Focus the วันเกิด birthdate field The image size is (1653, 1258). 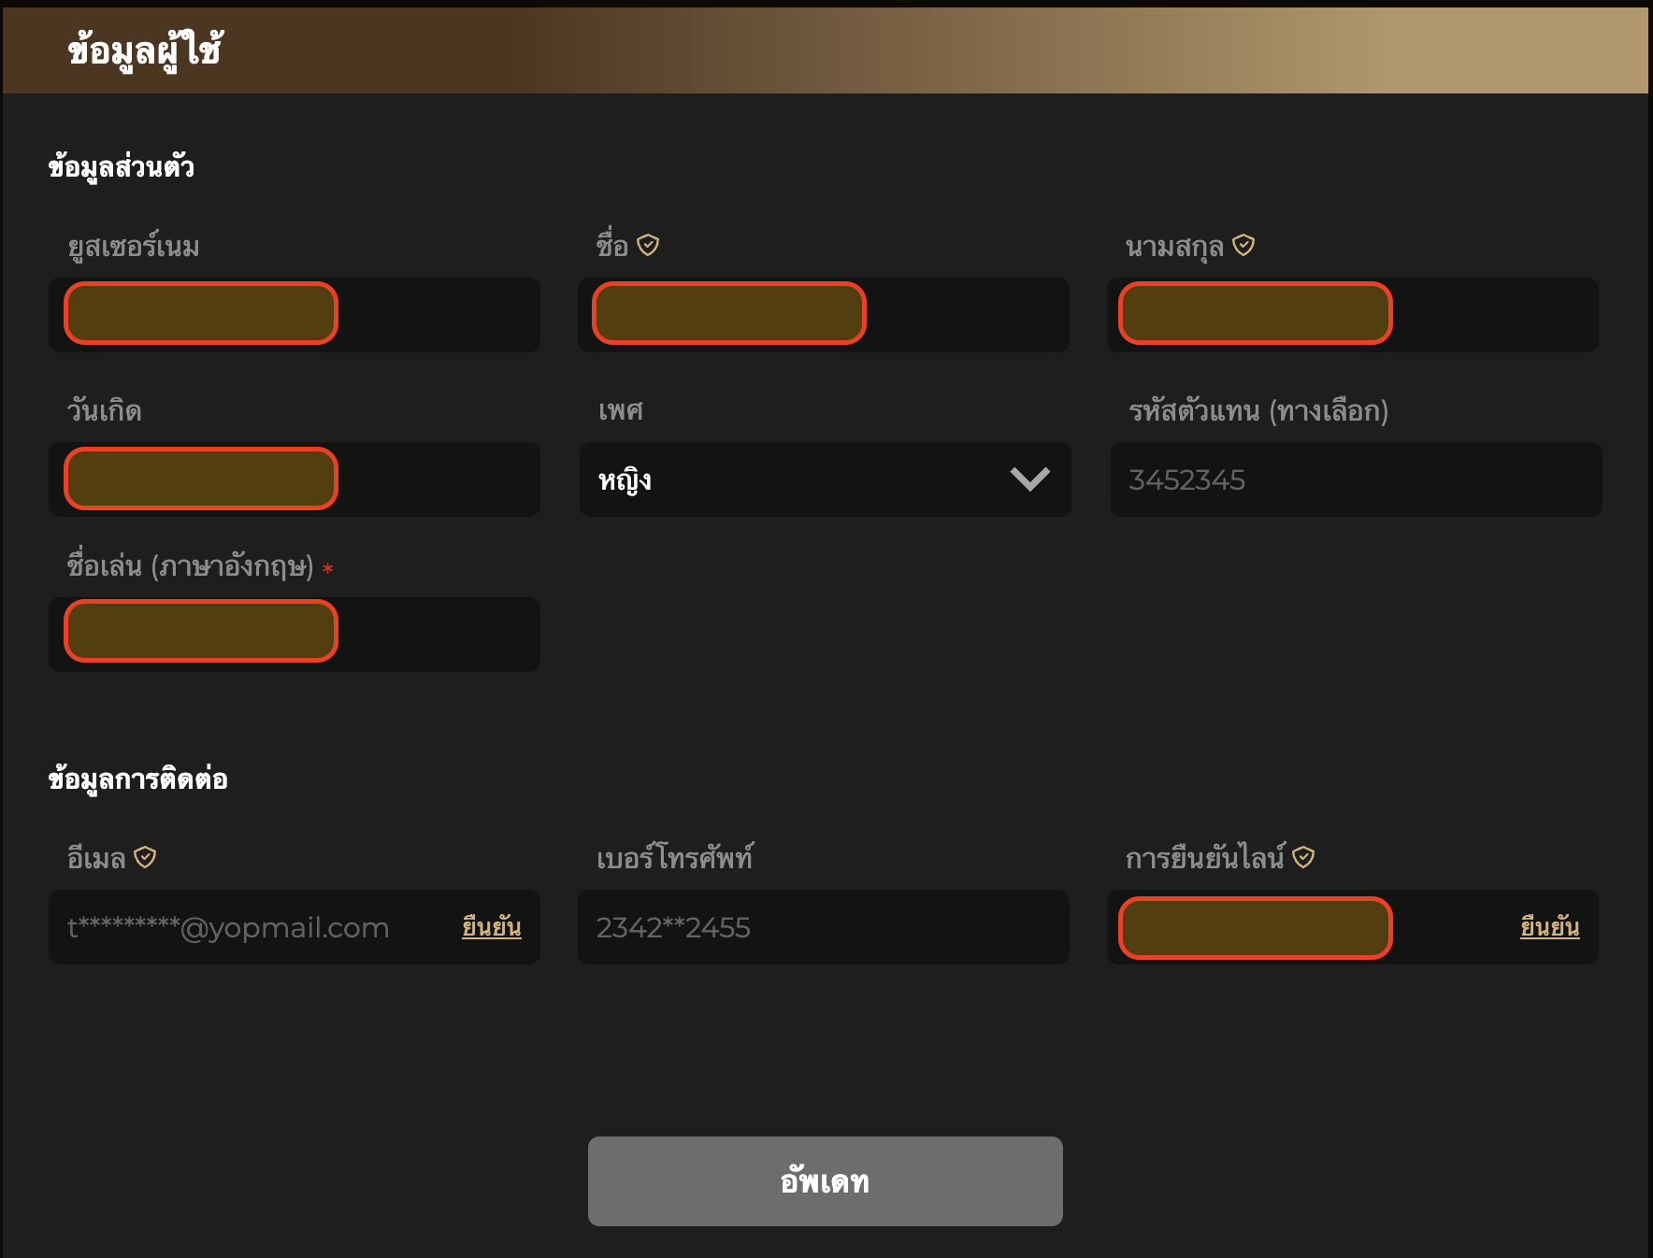[295, 479]
